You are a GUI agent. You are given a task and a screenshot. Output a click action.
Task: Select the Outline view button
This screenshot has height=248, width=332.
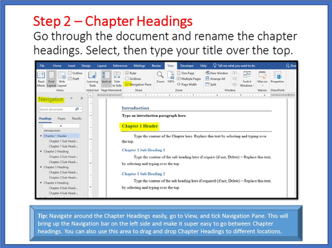75,73
